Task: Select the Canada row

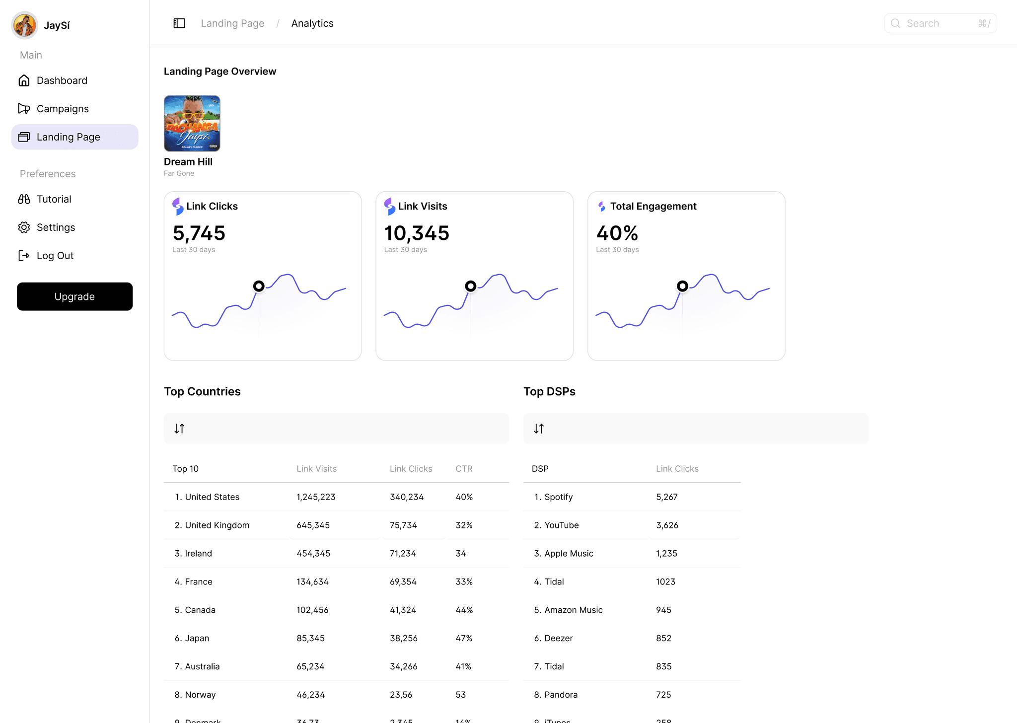Action: click(x=337, y=610)
